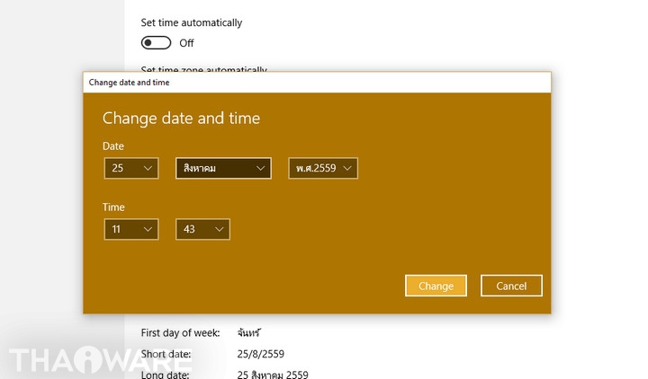
Task: Click the Cancel button
Action: click(511, 286)
